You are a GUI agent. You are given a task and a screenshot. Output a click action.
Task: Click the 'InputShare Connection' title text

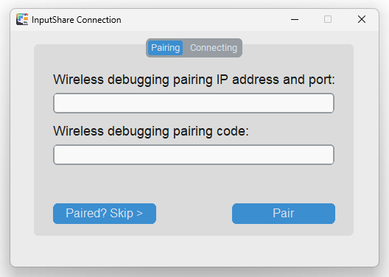[77, 20]
